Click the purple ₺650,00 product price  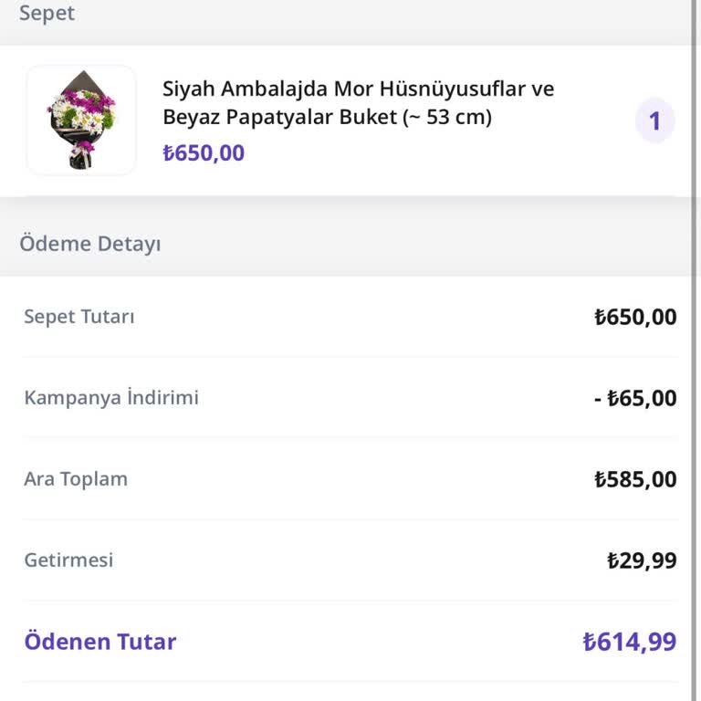pyautogui.click(x=204, y=153)
